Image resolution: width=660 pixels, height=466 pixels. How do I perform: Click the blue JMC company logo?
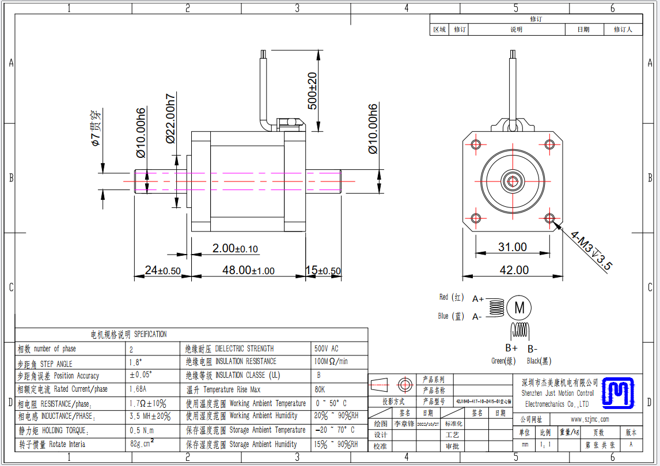(x=618, y=392)
